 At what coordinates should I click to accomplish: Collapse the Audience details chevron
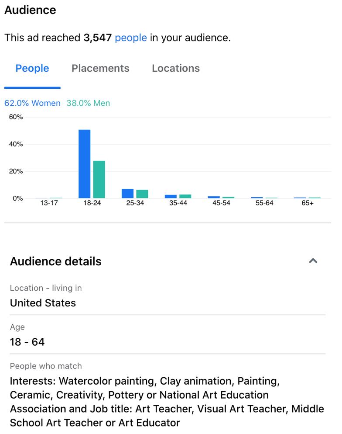point(313,261)
